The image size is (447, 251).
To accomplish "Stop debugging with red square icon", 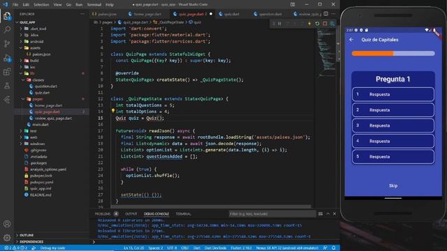I will pos(325,24).
